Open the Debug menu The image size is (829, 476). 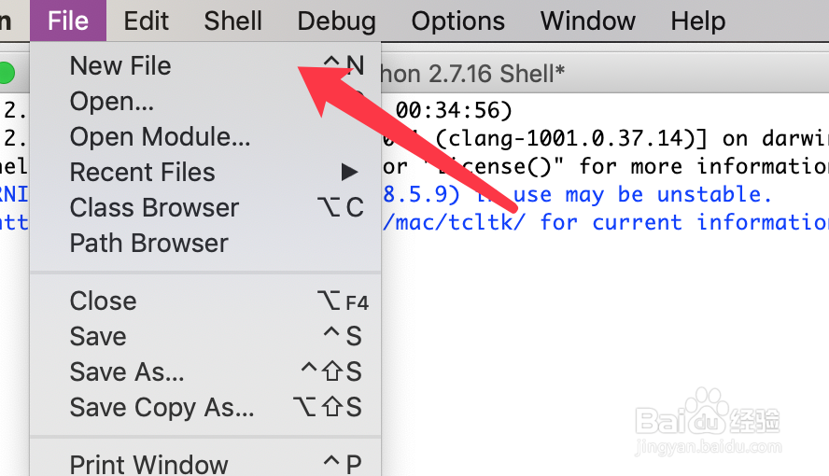(x=336, y=22)
